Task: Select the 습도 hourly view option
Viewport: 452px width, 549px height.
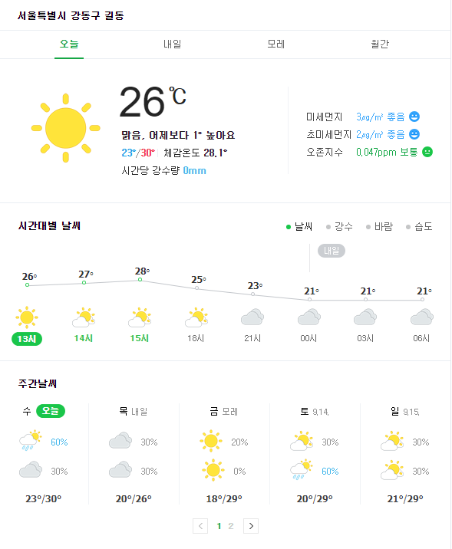Action: pos(419,226)
